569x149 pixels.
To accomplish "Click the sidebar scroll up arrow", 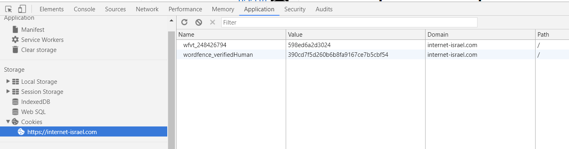I will click(x=171, y=20).
